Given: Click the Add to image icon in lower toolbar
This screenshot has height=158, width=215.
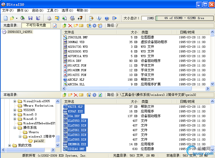Looking at the screenshot, I should coord(89,95).
